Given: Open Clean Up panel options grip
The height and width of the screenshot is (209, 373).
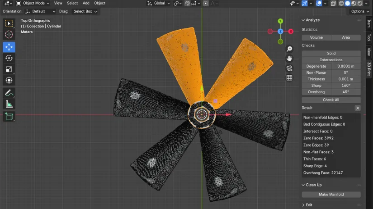Looking at the screenshot, I should [359, 185].
